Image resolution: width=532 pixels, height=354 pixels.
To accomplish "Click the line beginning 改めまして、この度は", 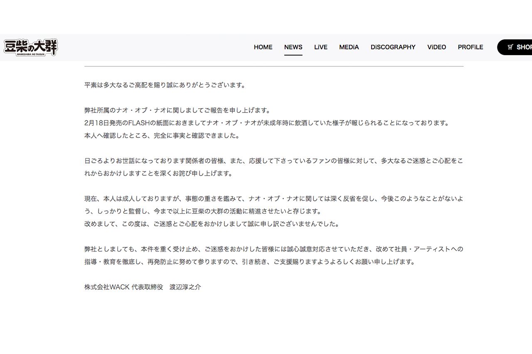I will point(212,224).
